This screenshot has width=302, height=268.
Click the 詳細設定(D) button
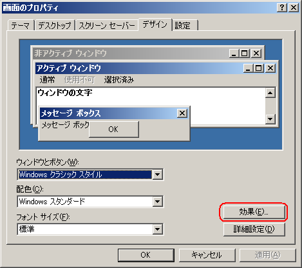pos(254,229)
